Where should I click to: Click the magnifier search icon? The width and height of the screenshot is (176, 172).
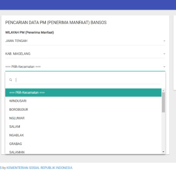11,80
